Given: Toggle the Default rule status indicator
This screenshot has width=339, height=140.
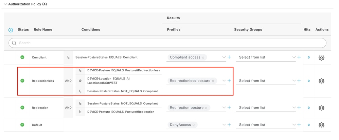Looking at the screenshot, I should coord(22,125).
